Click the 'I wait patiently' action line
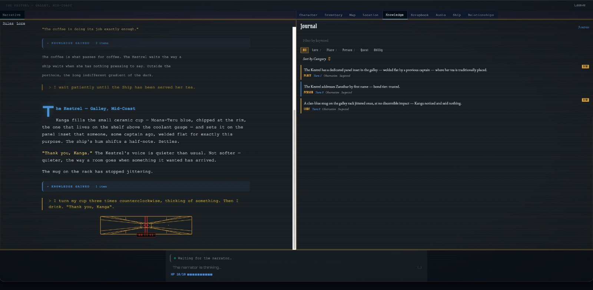 coord(122,87)
